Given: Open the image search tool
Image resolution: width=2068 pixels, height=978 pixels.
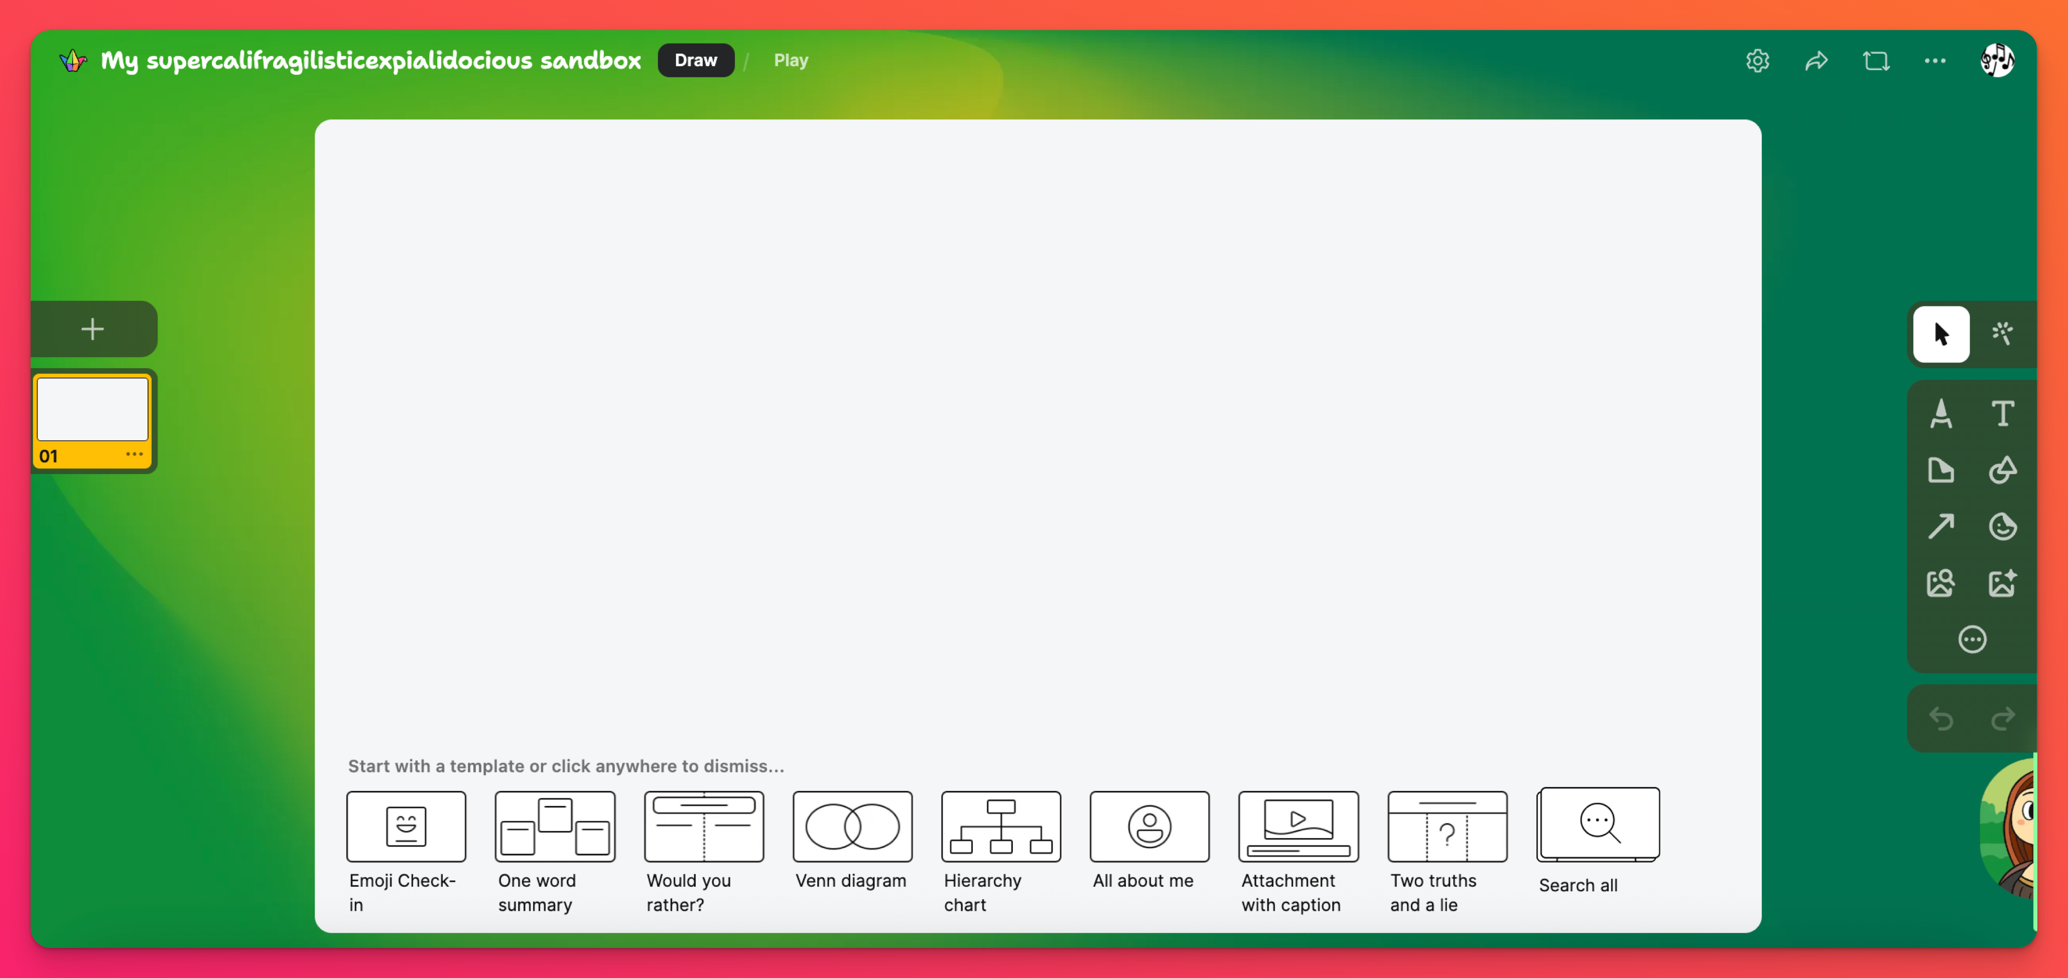Looking at the screenshot, I should [x=1941, y=583].
